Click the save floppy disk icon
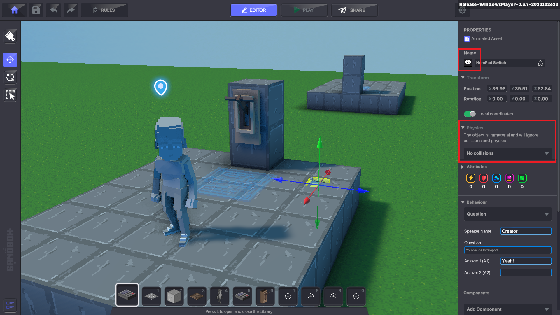The height and width of the screenshot is (315, 560). tap(36, 10)
